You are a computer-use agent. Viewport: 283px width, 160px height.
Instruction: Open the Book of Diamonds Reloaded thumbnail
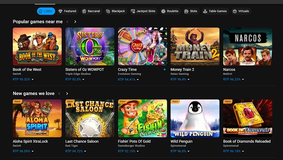coord(248,118)
